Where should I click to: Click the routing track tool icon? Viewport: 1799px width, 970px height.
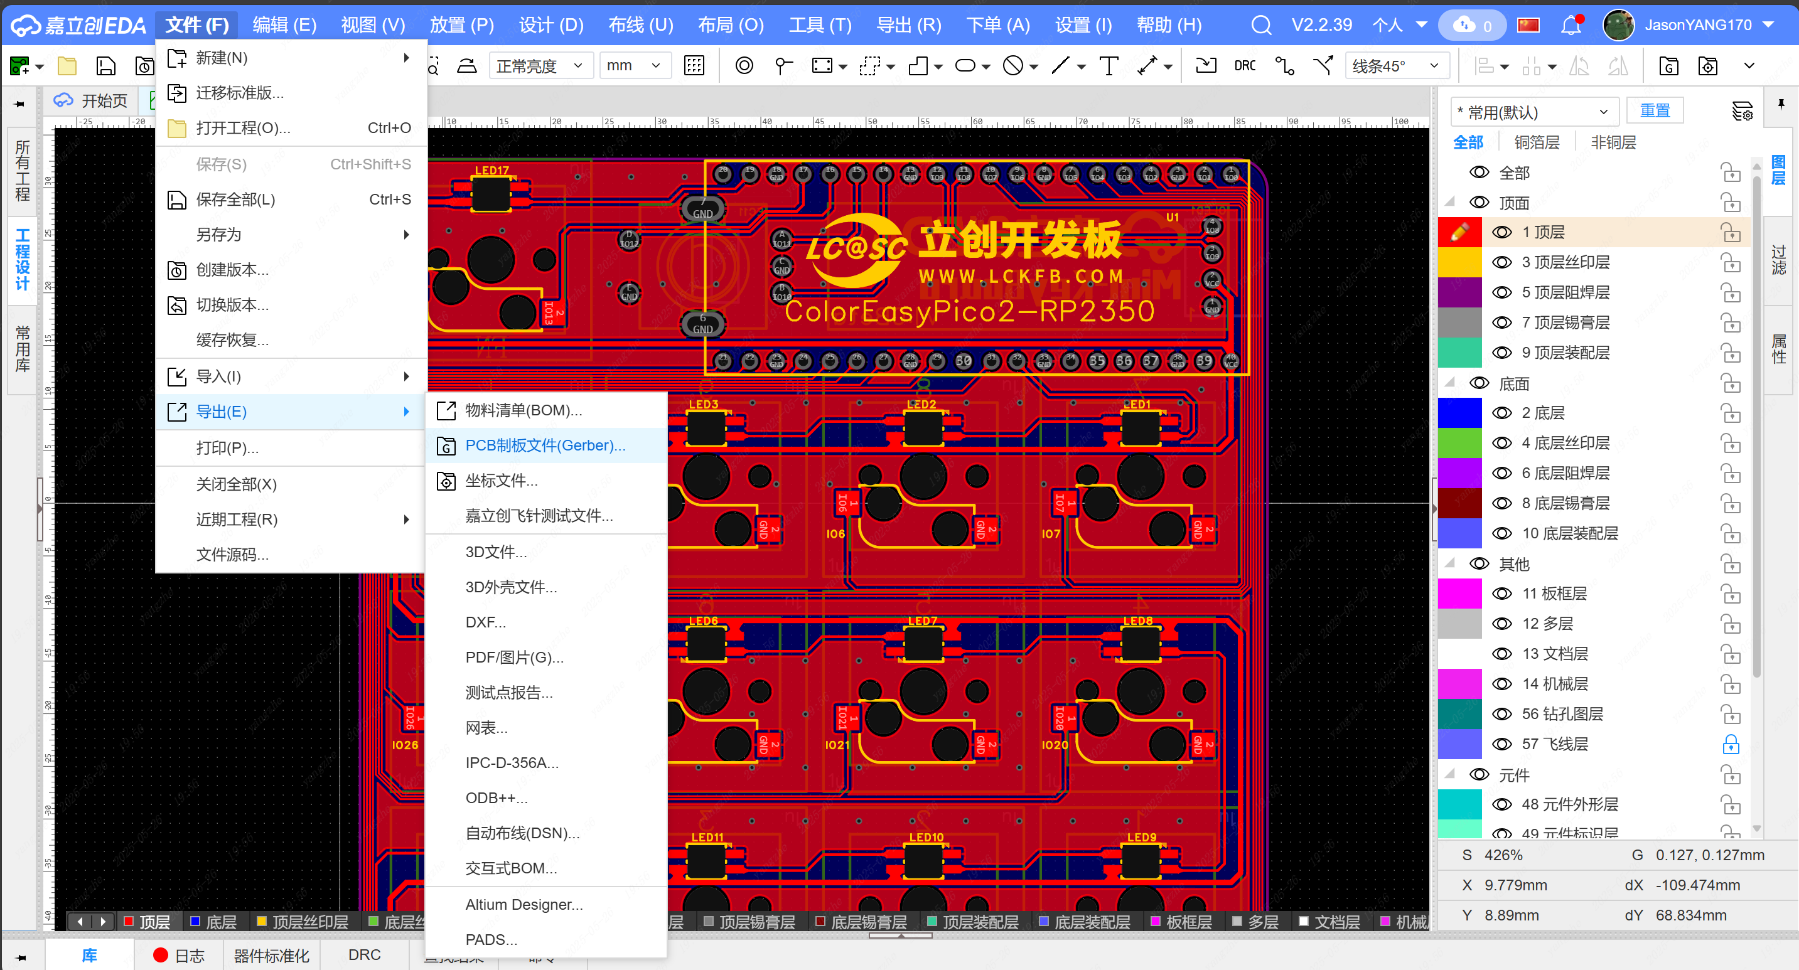click(x=1284, y=66)
